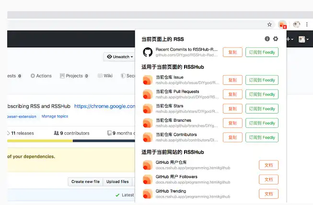Click Create new file button
The width and height of the screenshot is (313, 205).
coord(85,182)
